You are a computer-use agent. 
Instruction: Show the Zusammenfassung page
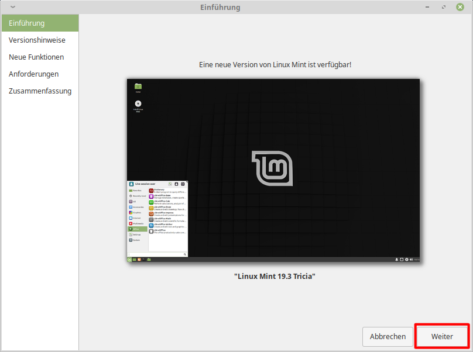coord(39,91)
